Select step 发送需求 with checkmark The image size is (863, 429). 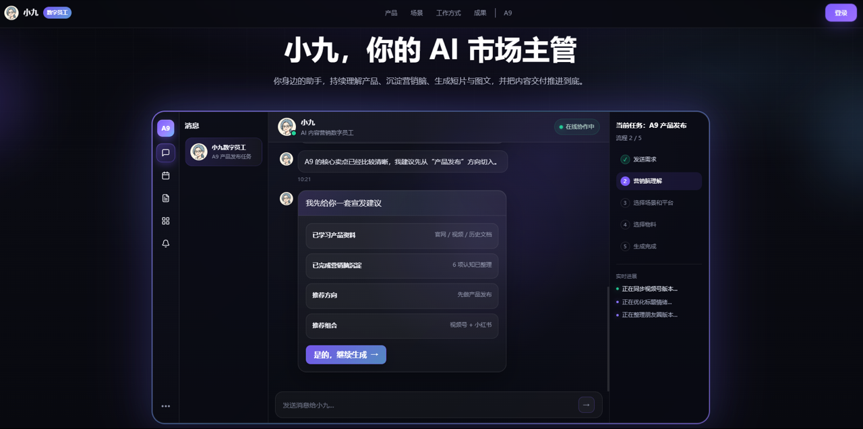[x=658, y=160]
